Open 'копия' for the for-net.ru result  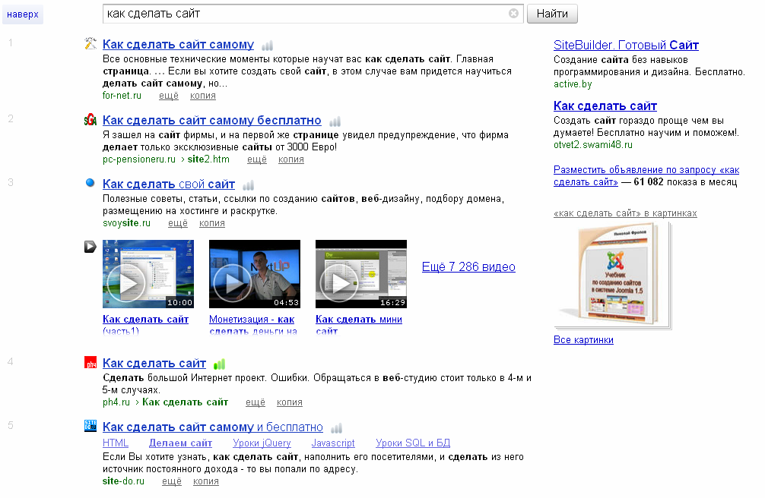(203, 96)
